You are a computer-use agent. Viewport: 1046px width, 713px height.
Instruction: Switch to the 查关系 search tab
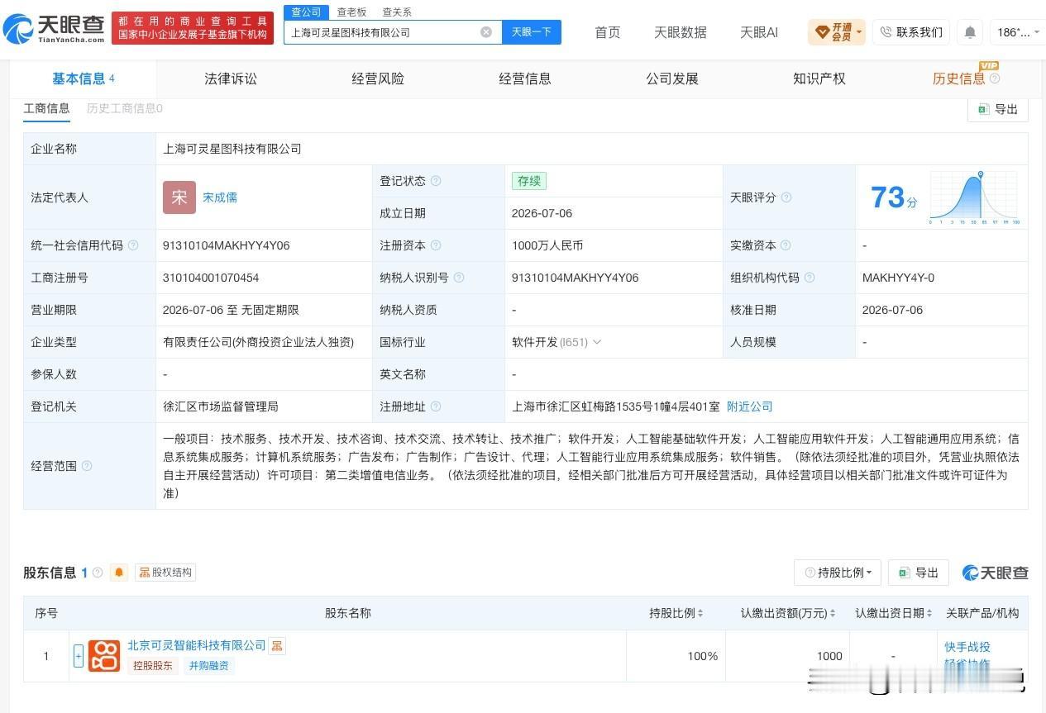[x=397, y=12]
